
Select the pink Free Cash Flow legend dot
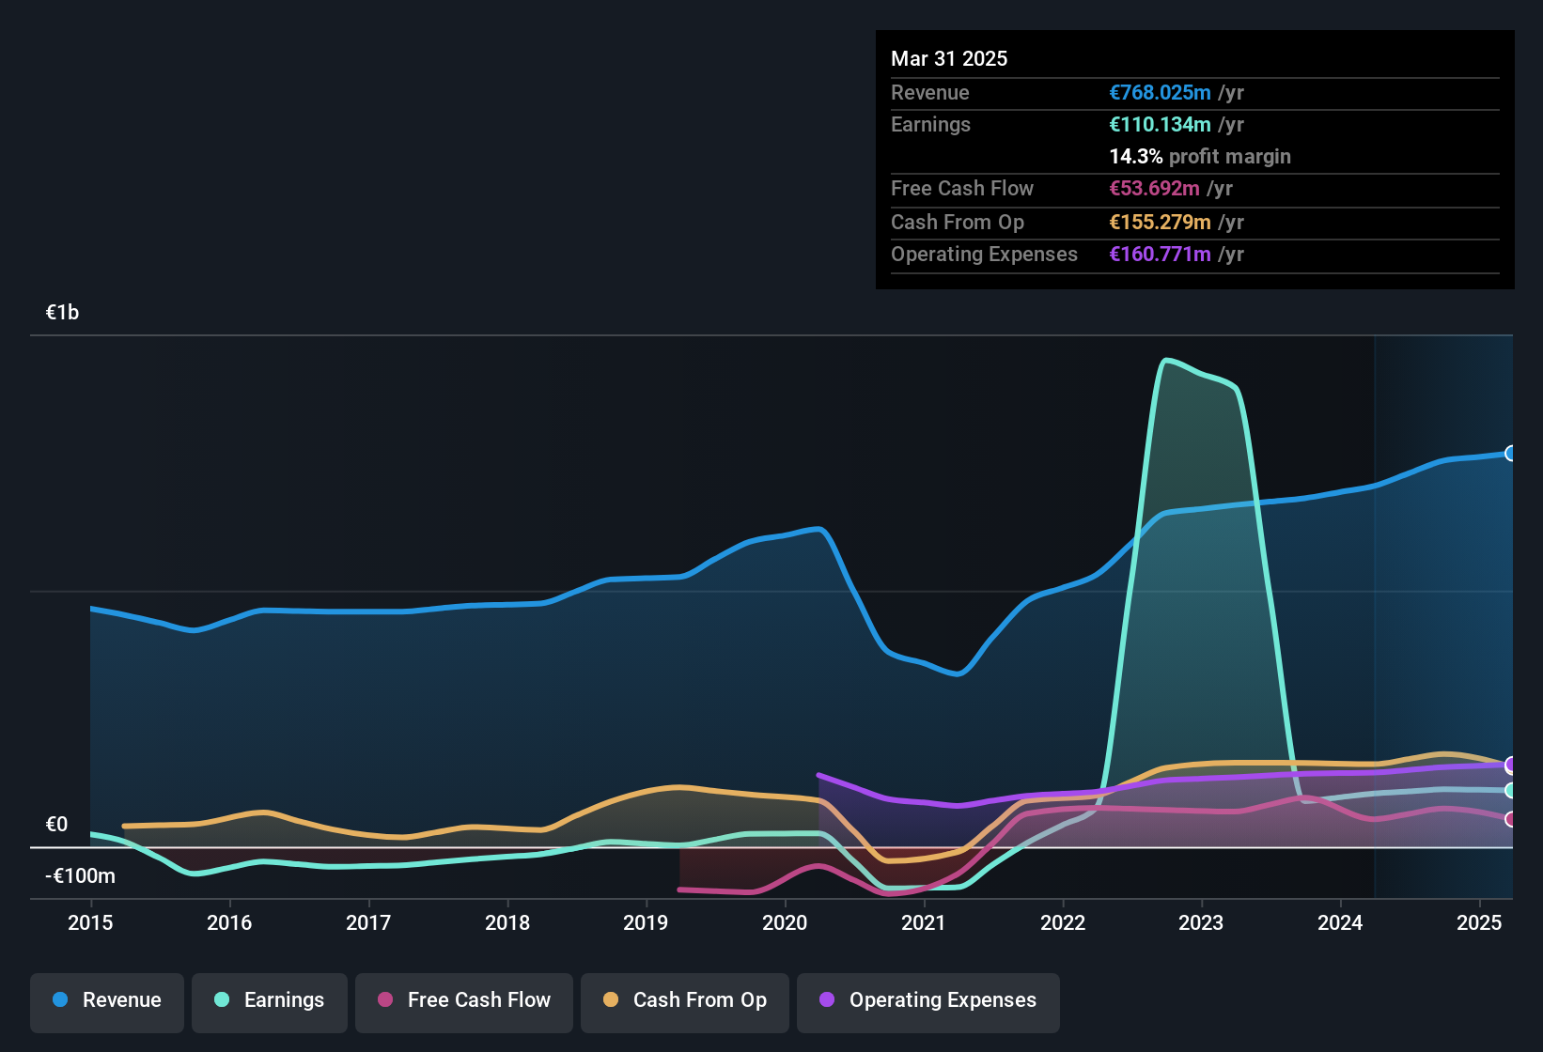pyautogui.click(x=383, y=1000)
